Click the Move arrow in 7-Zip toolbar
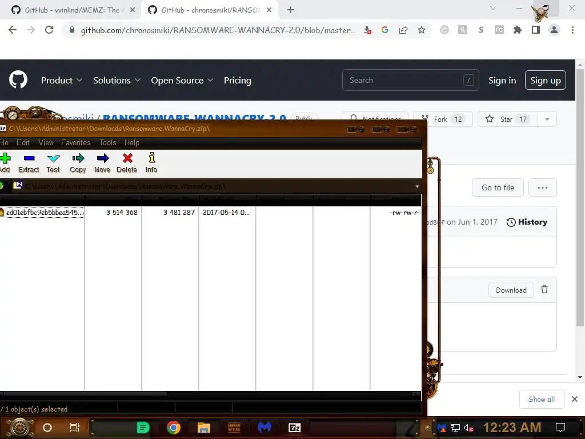The image size is (585, 439). click(x=102, y=163)
